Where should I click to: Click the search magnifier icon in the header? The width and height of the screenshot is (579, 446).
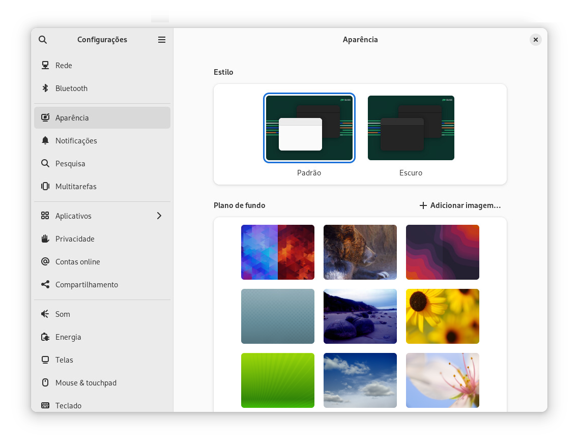pos(43,40)
